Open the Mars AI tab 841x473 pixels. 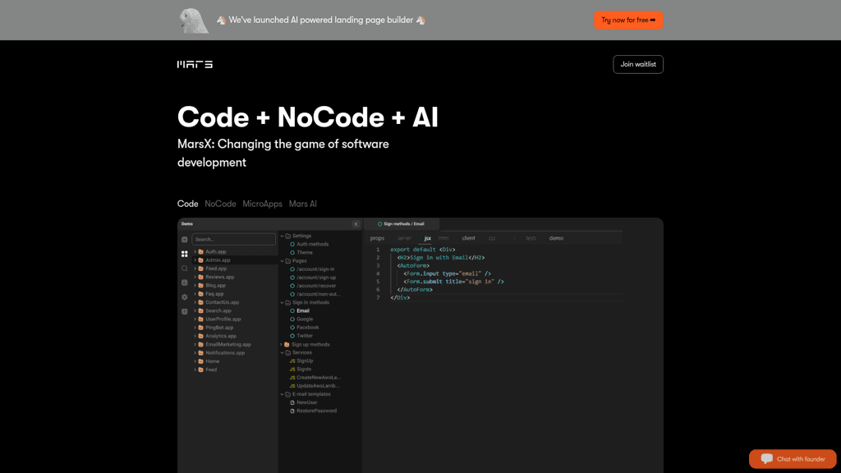click(302, 204)
